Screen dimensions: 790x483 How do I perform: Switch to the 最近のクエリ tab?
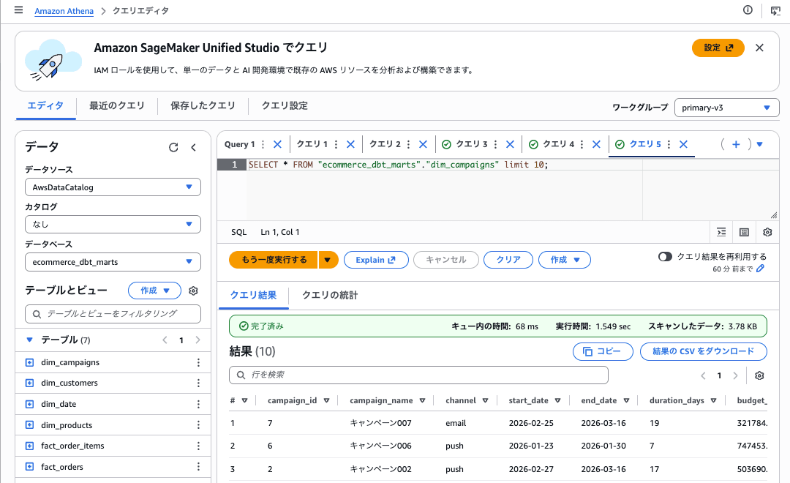(x=117, y=106)
